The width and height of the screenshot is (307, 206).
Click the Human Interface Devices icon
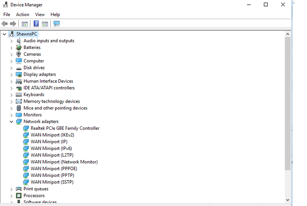coord(18,81)
